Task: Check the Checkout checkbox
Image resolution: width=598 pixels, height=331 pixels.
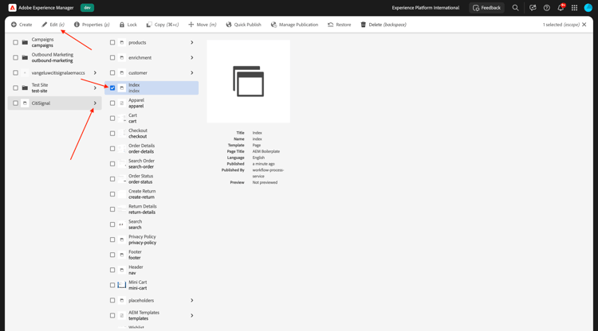Action: tap(112, 134)
